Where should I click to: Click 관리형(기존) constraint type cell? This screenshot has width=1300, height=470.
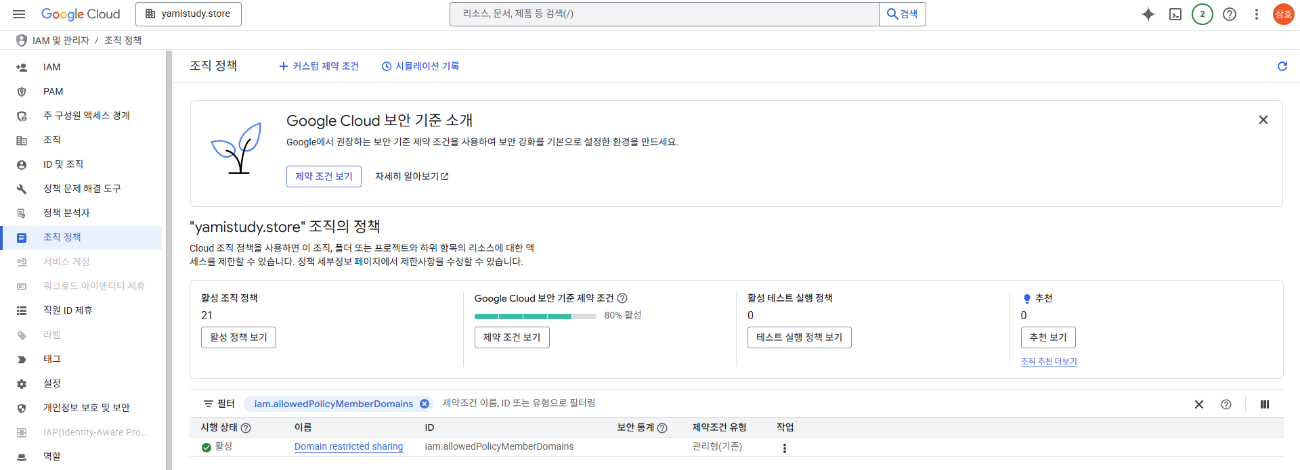pos(717,447)
